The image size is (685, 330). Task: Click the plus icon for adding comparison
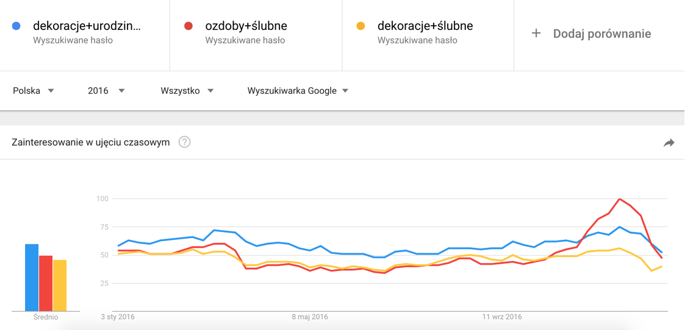click(x=536, y=33)
